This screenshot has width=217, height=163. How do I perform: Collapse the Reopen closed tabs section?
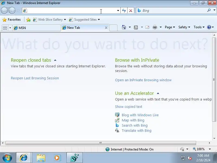pos(55,60)
